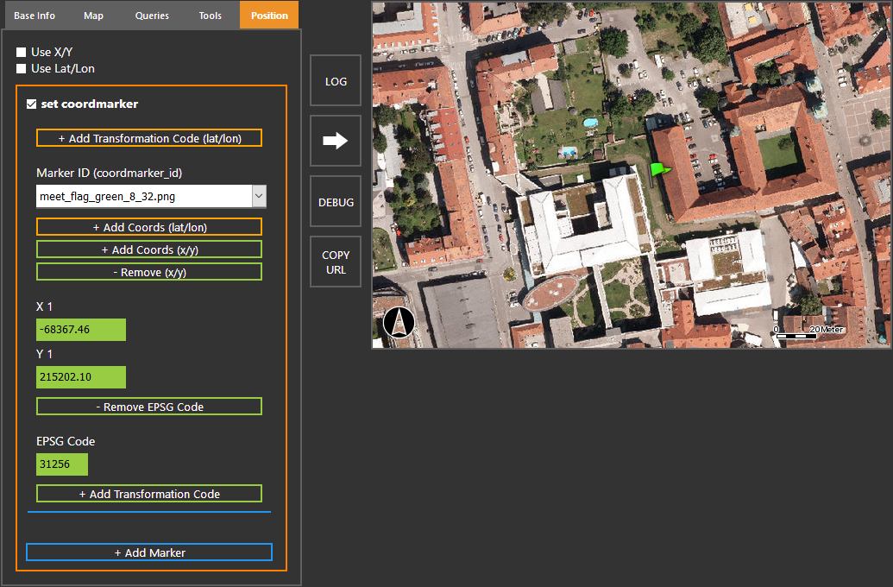Switch to the Base Info tab
The image size is (893, 587).
34,15
